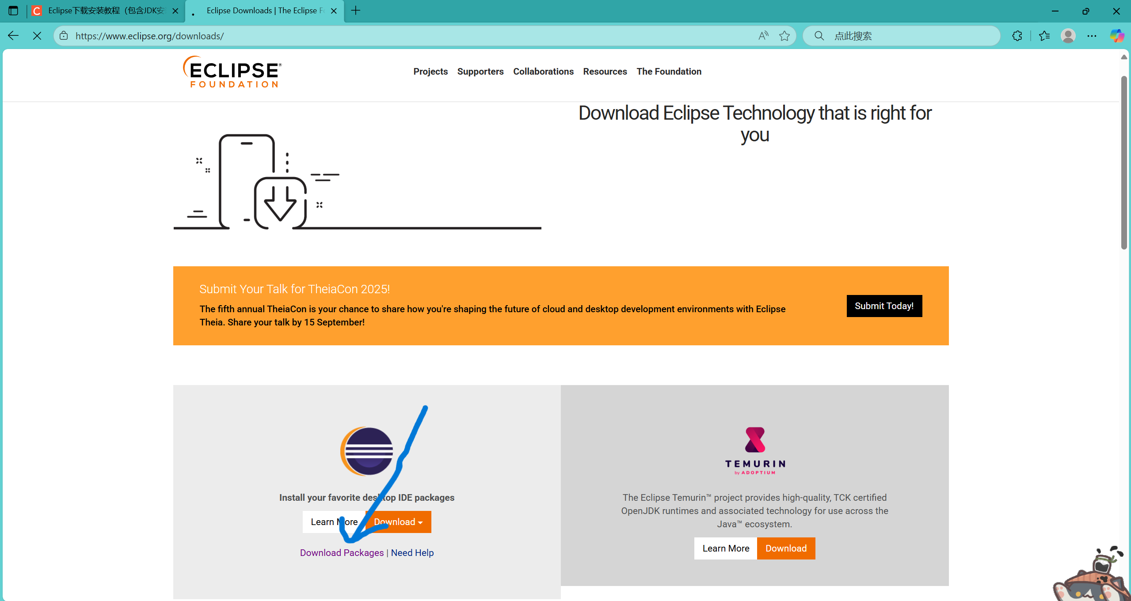Open browser settings and more menu
The height and width of the screenshot is (601, 1131).
tap(1092, 36)
